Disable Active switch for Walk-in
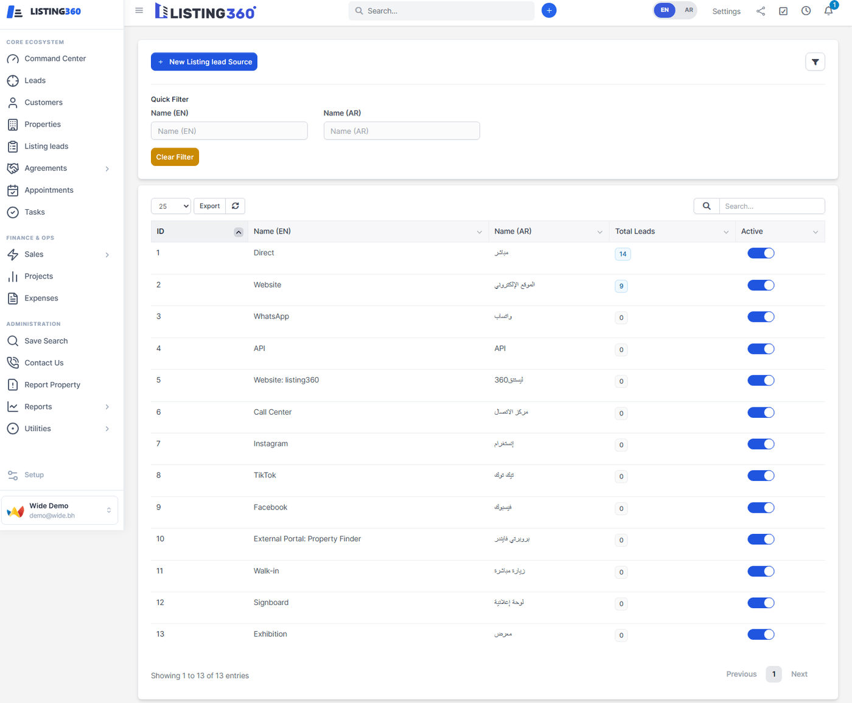The width and height of the screenshot is (852, 703). (761, 571)
